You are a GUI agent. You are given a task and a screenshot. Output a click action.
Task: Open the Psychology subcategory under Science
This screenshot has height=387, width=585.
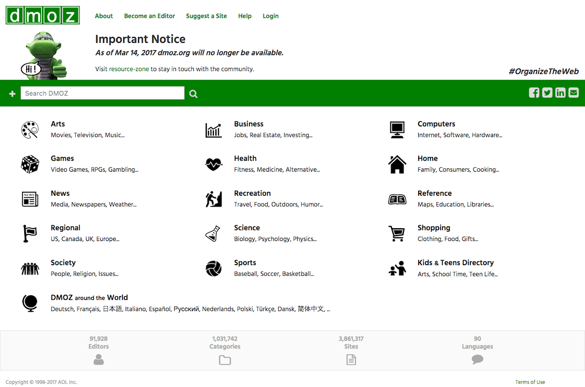click(x=274, y=239)
